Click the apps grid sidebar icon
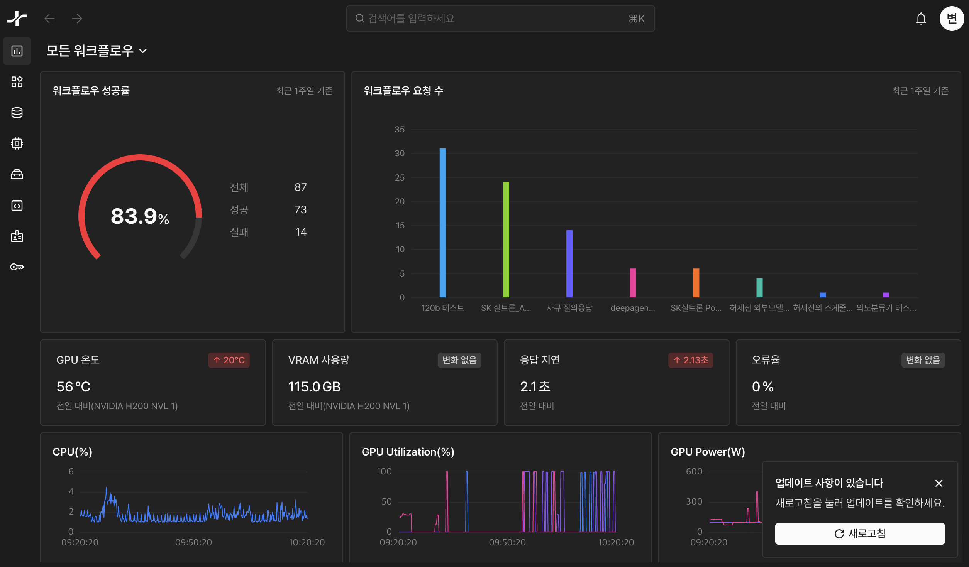The width and height of the screenshot is (969, 567). [17, 82]
